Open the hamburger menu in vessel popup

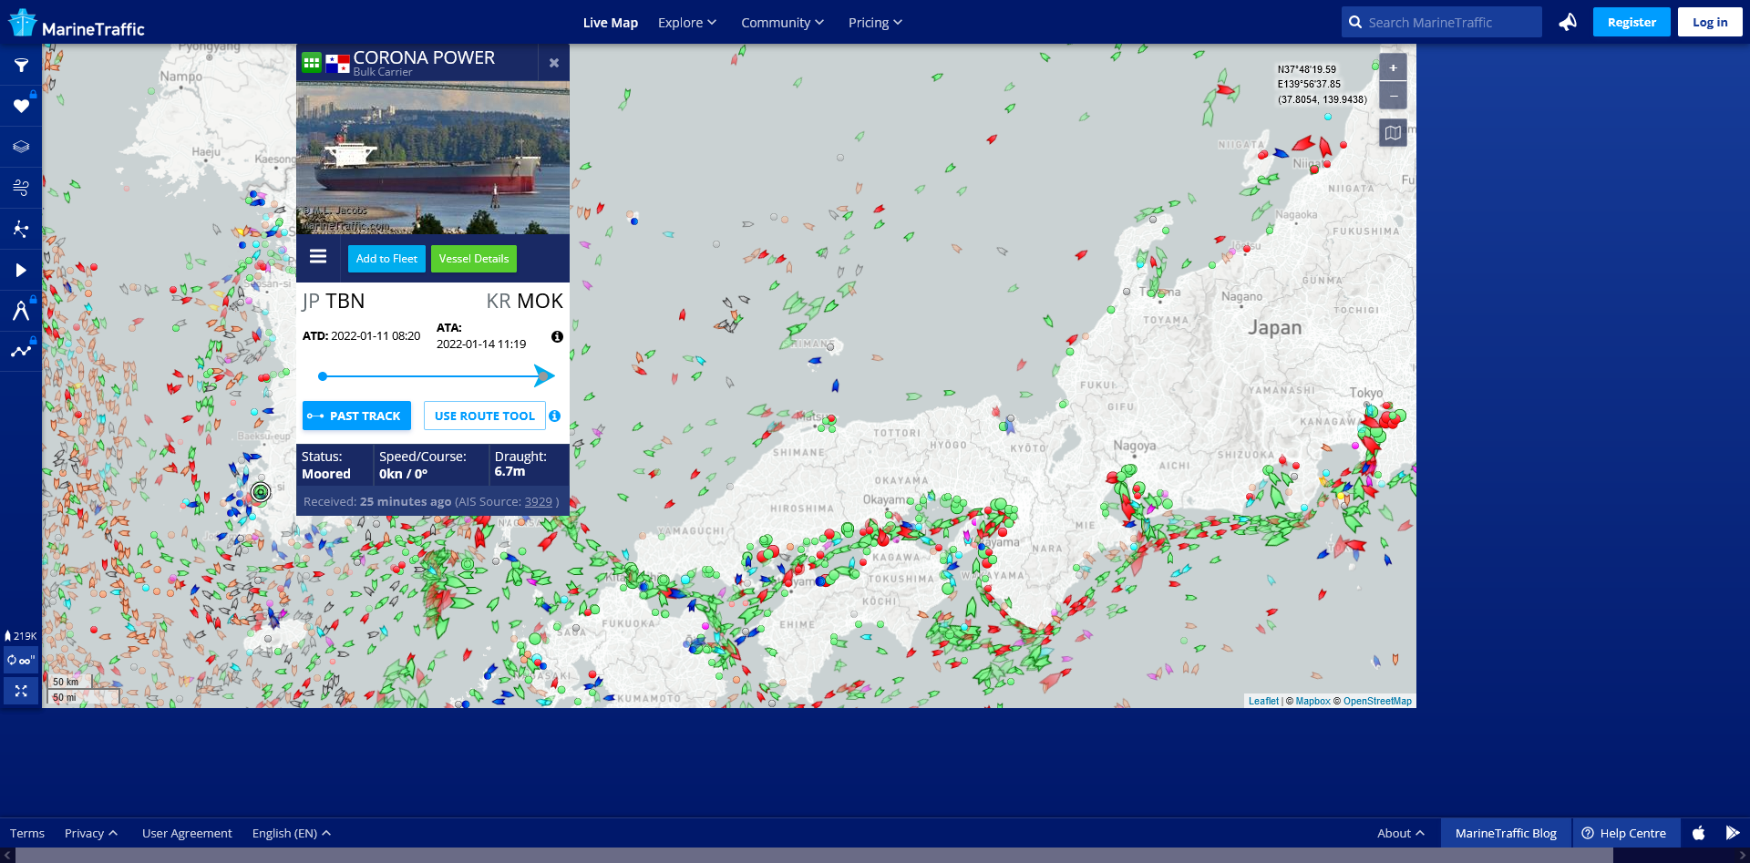click(x=318, y=257)
